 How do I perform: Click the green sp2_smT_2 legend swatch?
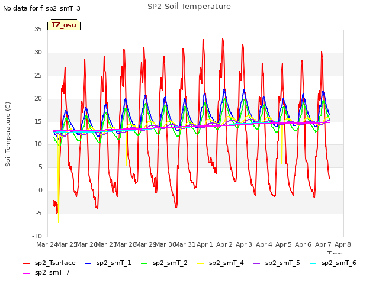tap(144, 264)
